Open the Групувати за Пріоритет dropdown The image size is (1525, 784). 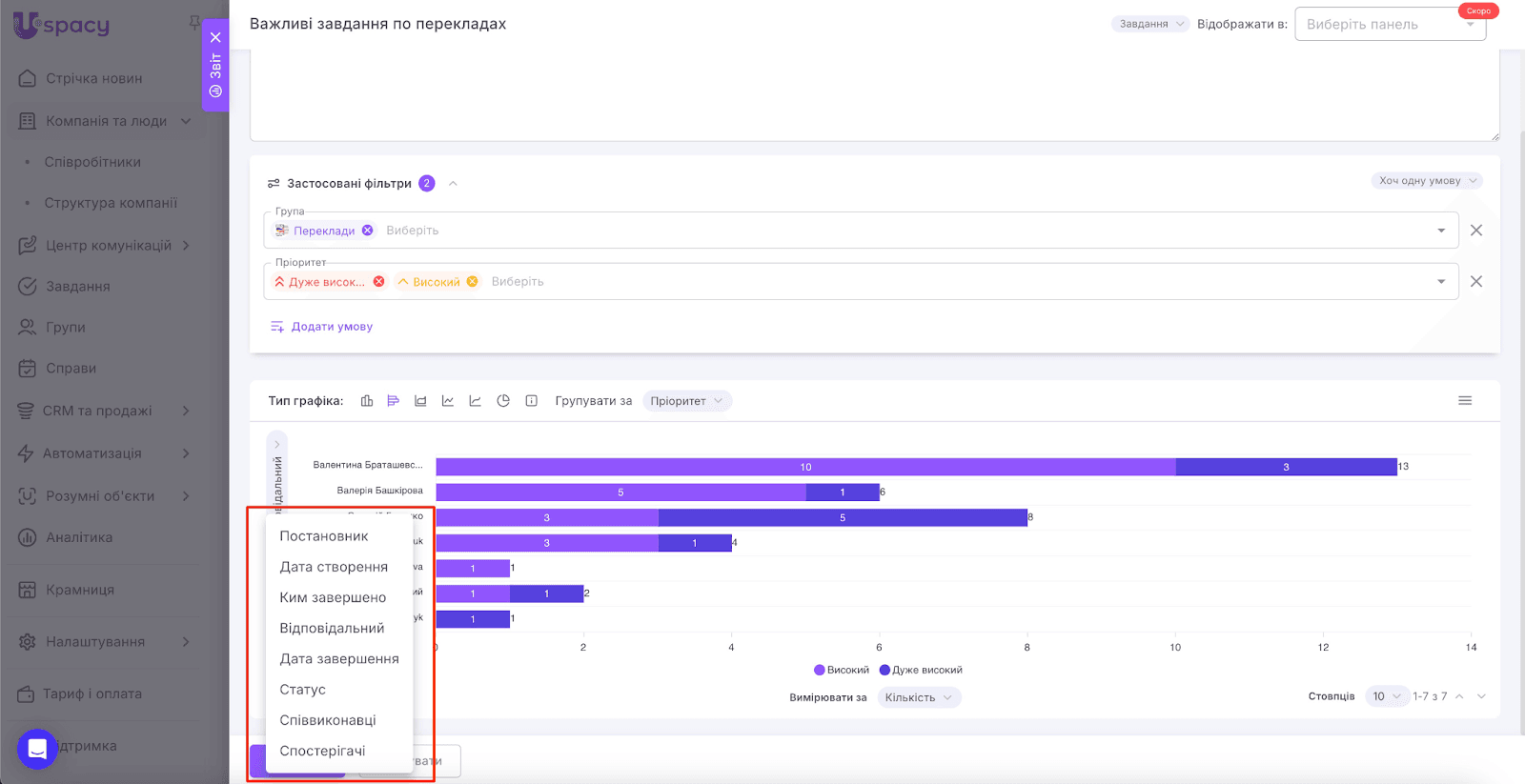tap(686, 401)
